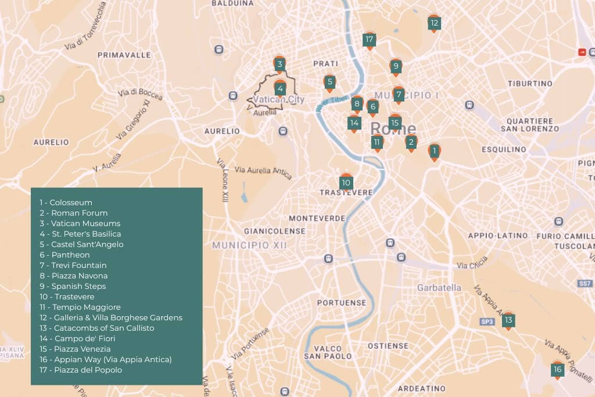Click marker 15 for Piazza Venezia
The height and width of the screenshot is (397, 595).
(x=395, y=123)
